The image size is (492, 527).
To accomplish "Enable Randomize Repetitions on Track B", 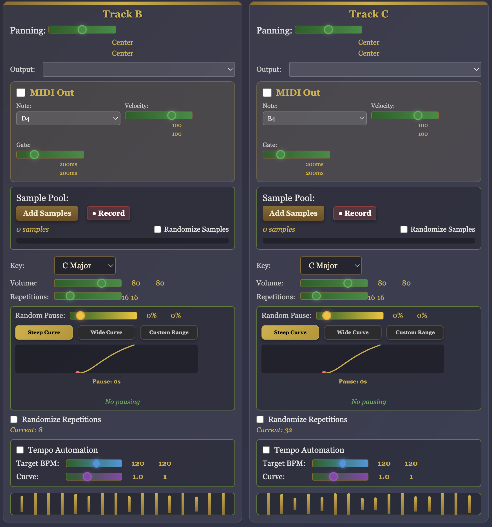I will pos(14,419).
